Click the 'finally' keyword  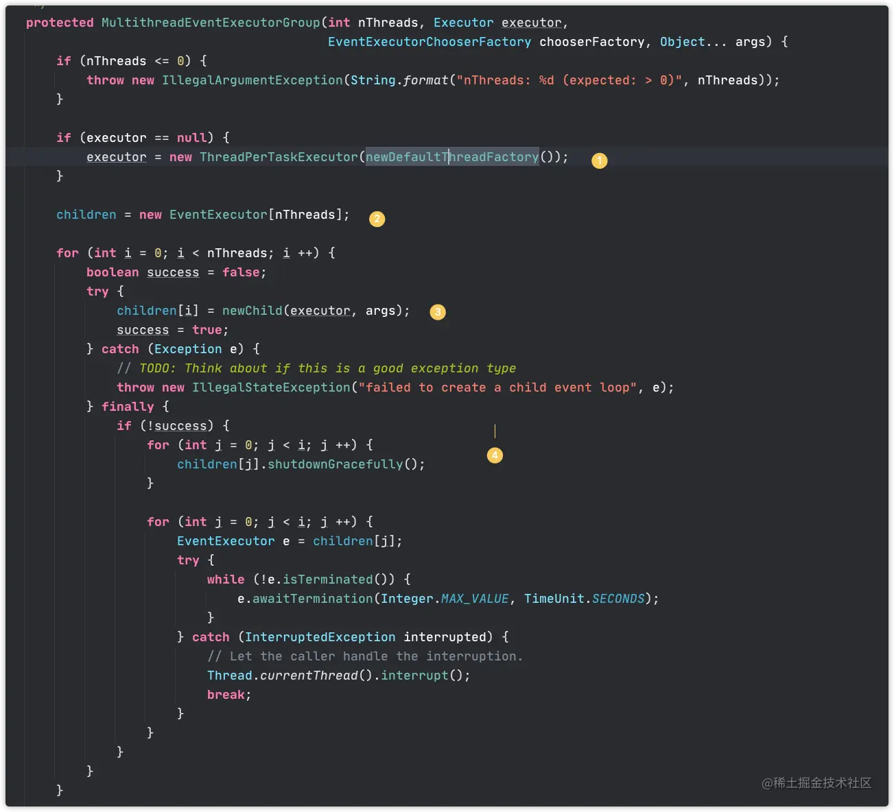click(x=128, y=407)
